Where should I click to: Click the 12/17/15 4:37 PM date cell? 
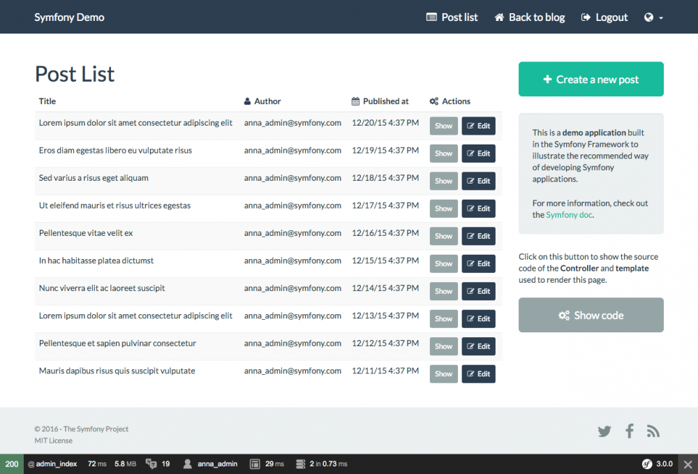[385, 206]
